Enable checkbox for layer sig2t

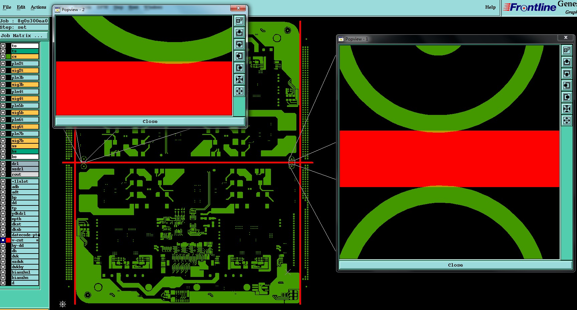3,70
